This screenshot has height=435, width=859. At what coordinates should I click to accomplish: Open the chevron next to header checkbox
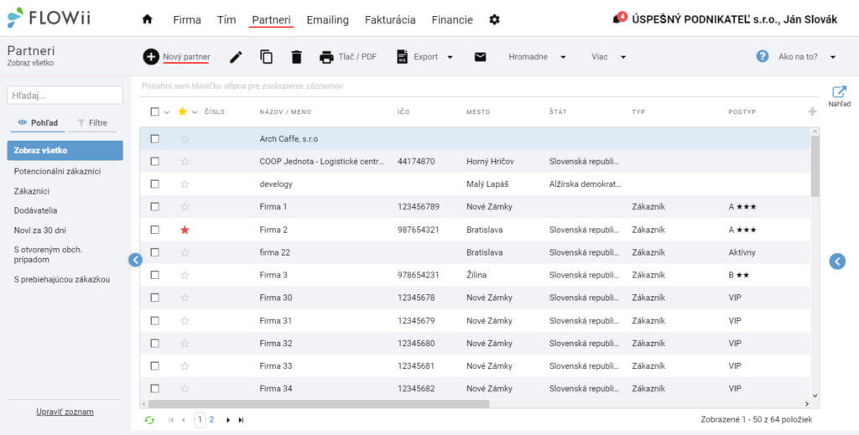click(167, 112)
